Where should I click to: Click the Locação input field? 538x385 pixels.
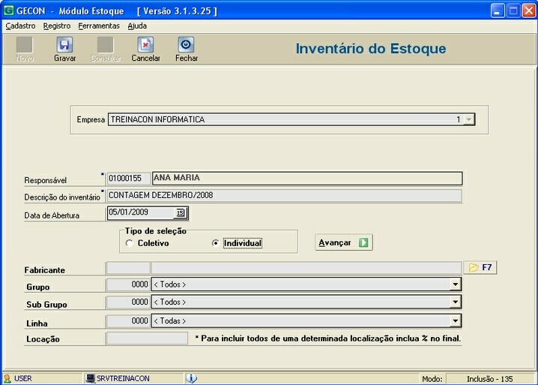click(x=147, y=338)
